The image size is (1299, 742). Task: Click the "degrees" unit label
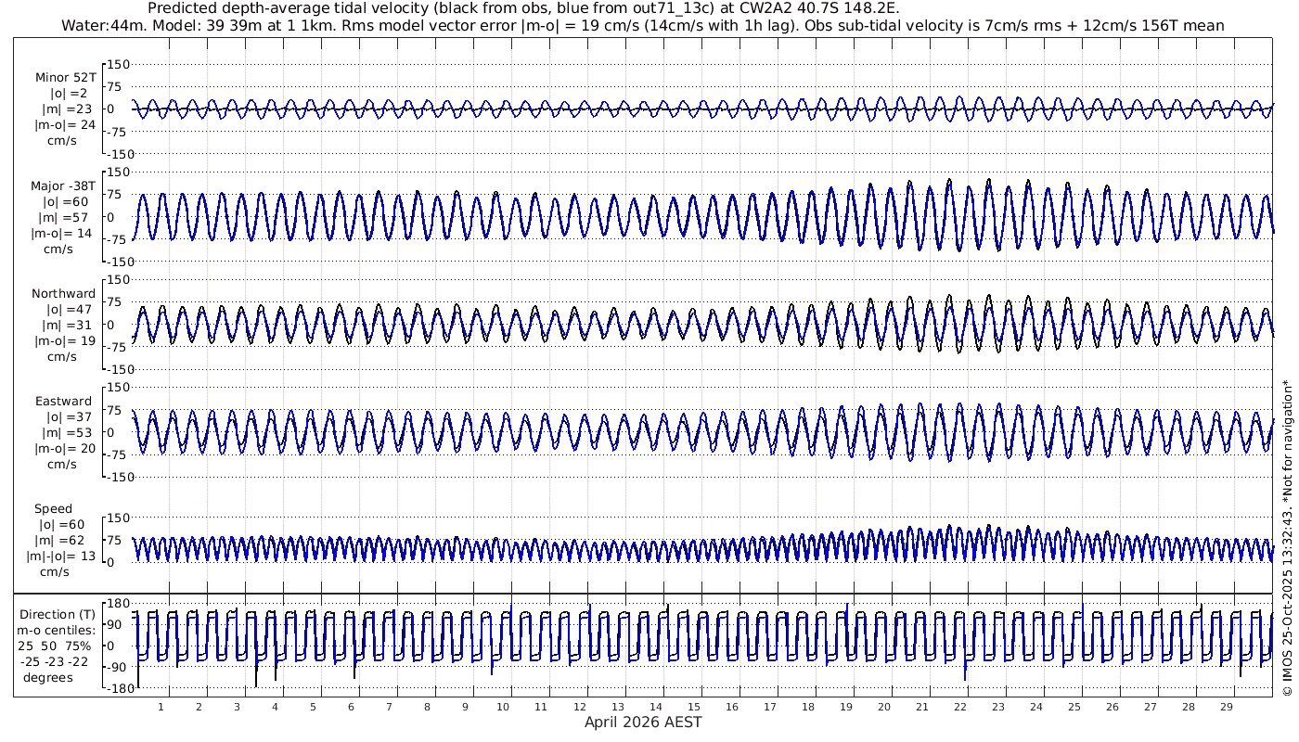point(48,677)
